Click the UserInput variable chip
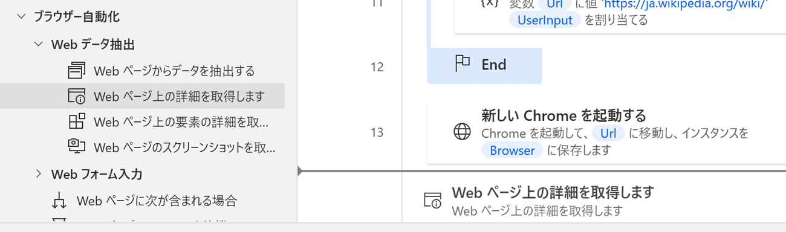 (545, 20)
